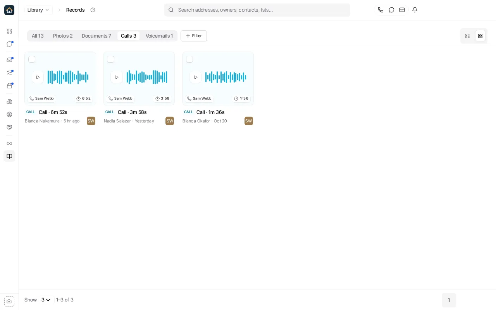Click the 6:52 duration badge
The width and height of the screenshot is (496, 310).
click(84, 98)
